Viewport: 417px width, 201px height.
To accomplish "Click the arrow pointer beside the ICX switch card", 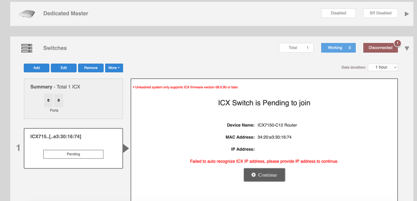I will coord(126,148).
